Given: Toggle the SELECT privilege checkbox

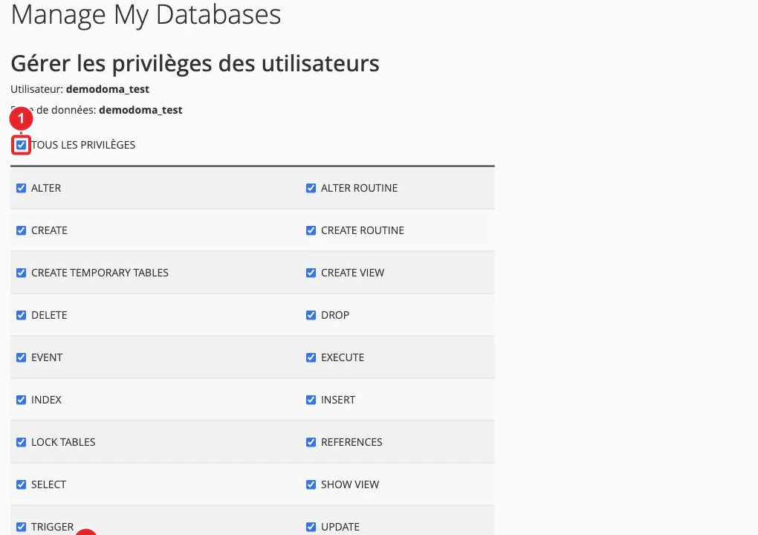Looking at the screenshot, I should [22, 484].
